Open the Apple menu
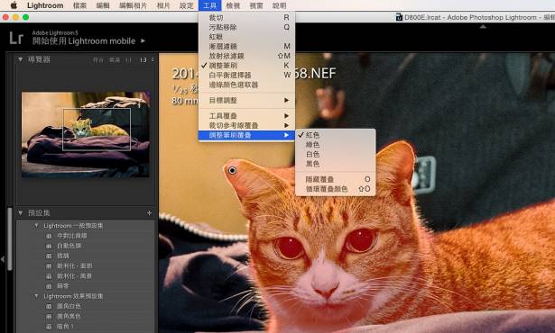Viewport: 555px width, 333px height. pyautogui.click(x=14, y=5)
